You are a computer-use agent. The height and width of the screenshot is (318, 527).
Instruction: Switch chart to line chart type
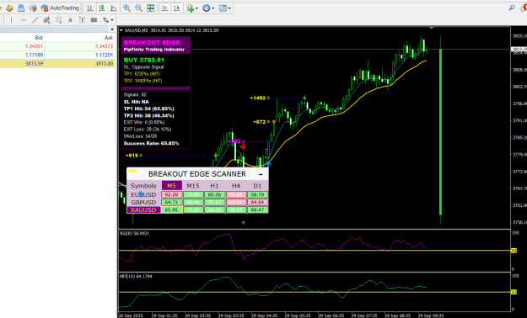coord(114,8)
